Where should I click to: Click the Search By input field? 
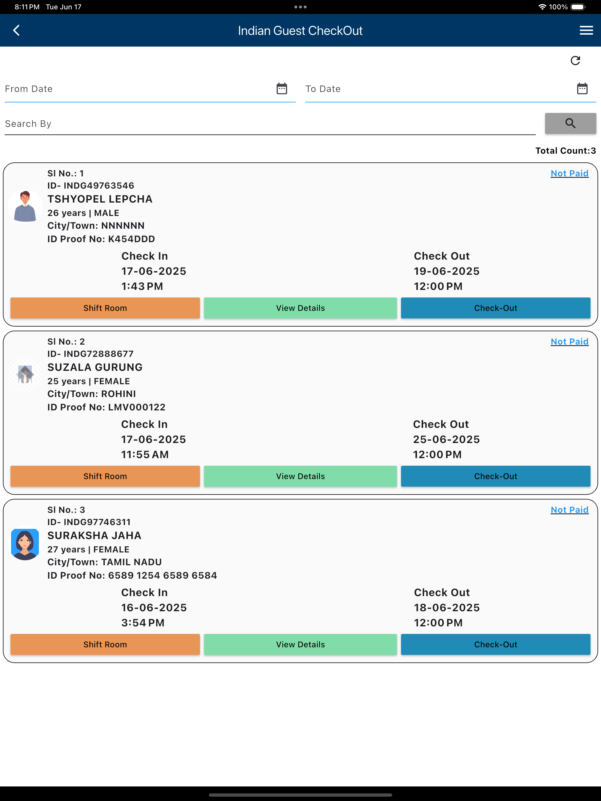(270, 124)
